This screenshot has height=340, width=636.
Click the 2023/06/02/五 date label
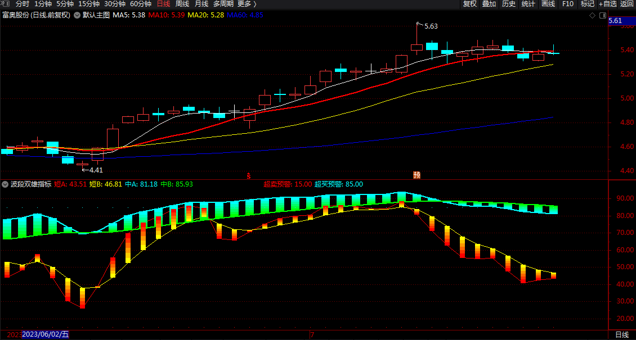pos(46,335)
